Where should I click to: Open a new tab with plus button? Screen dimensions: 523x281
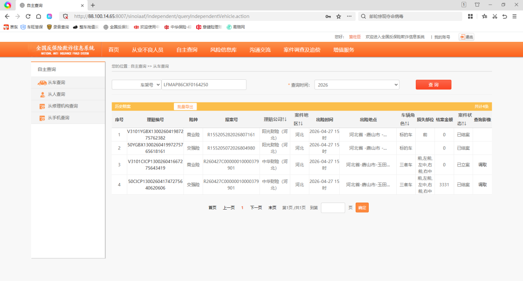pos(93,5)
